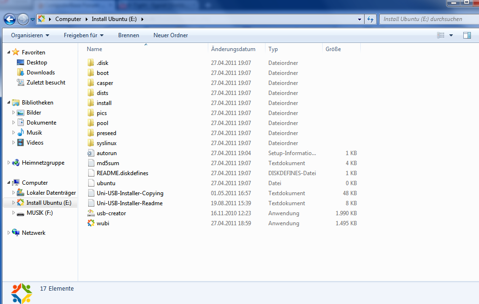Select Netzwerk in the sidebar
Viewport: 479px width, 304px height.
34,233
